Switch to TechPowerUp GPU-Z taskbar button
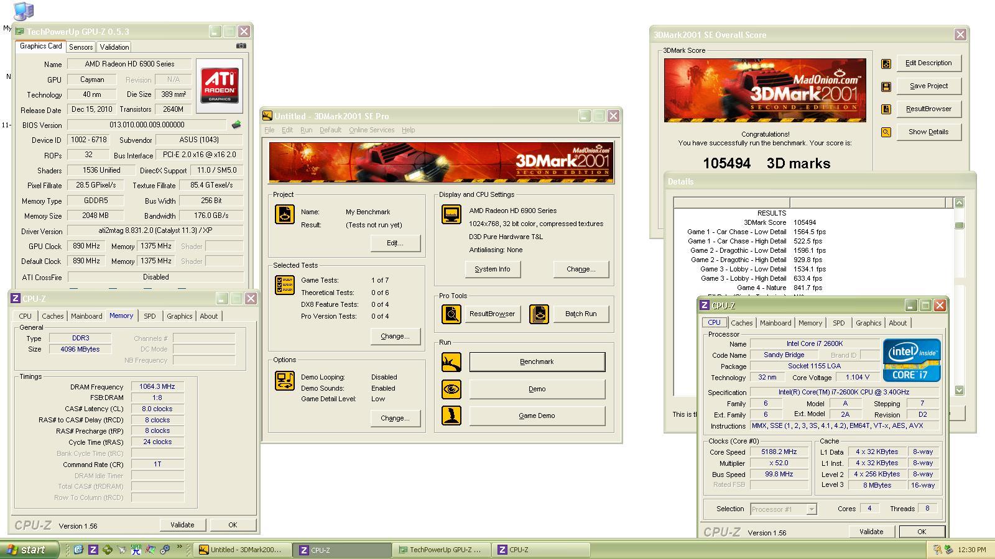Screen dimensions: 995x559 pyautogui.click(x=440, y=550)
